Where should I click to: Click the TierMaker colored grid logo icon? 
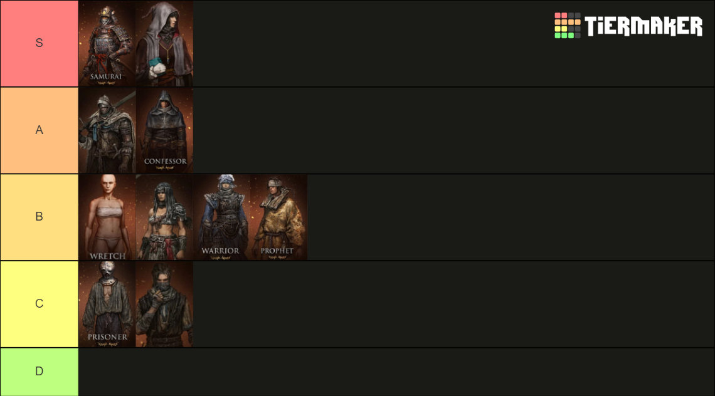coord(567,26)
